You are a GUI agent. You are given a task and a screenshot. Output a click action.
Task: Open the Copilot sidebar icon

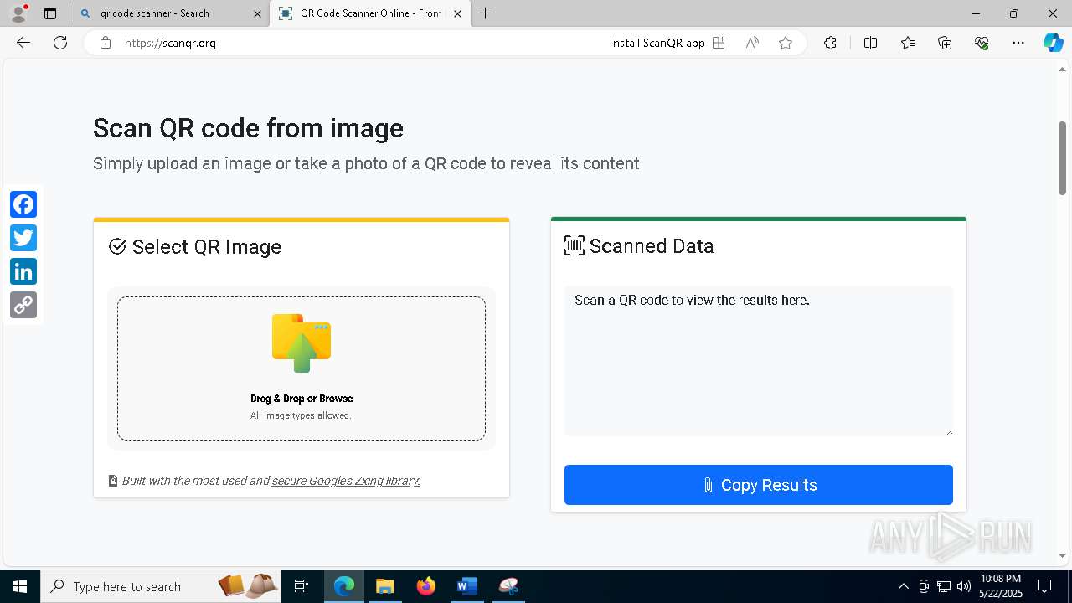click(x=1053, y=43)
